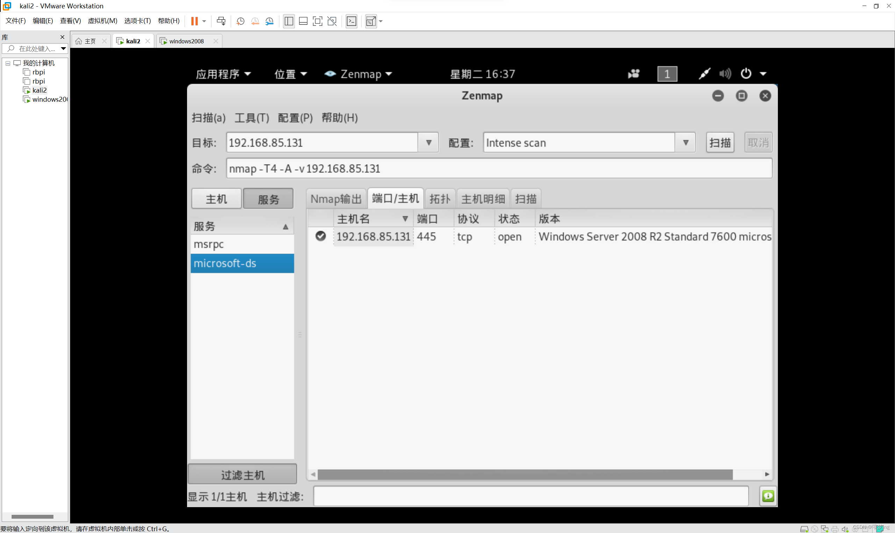
Task: Click the green host filter help icon
Action: pos(768,496)
